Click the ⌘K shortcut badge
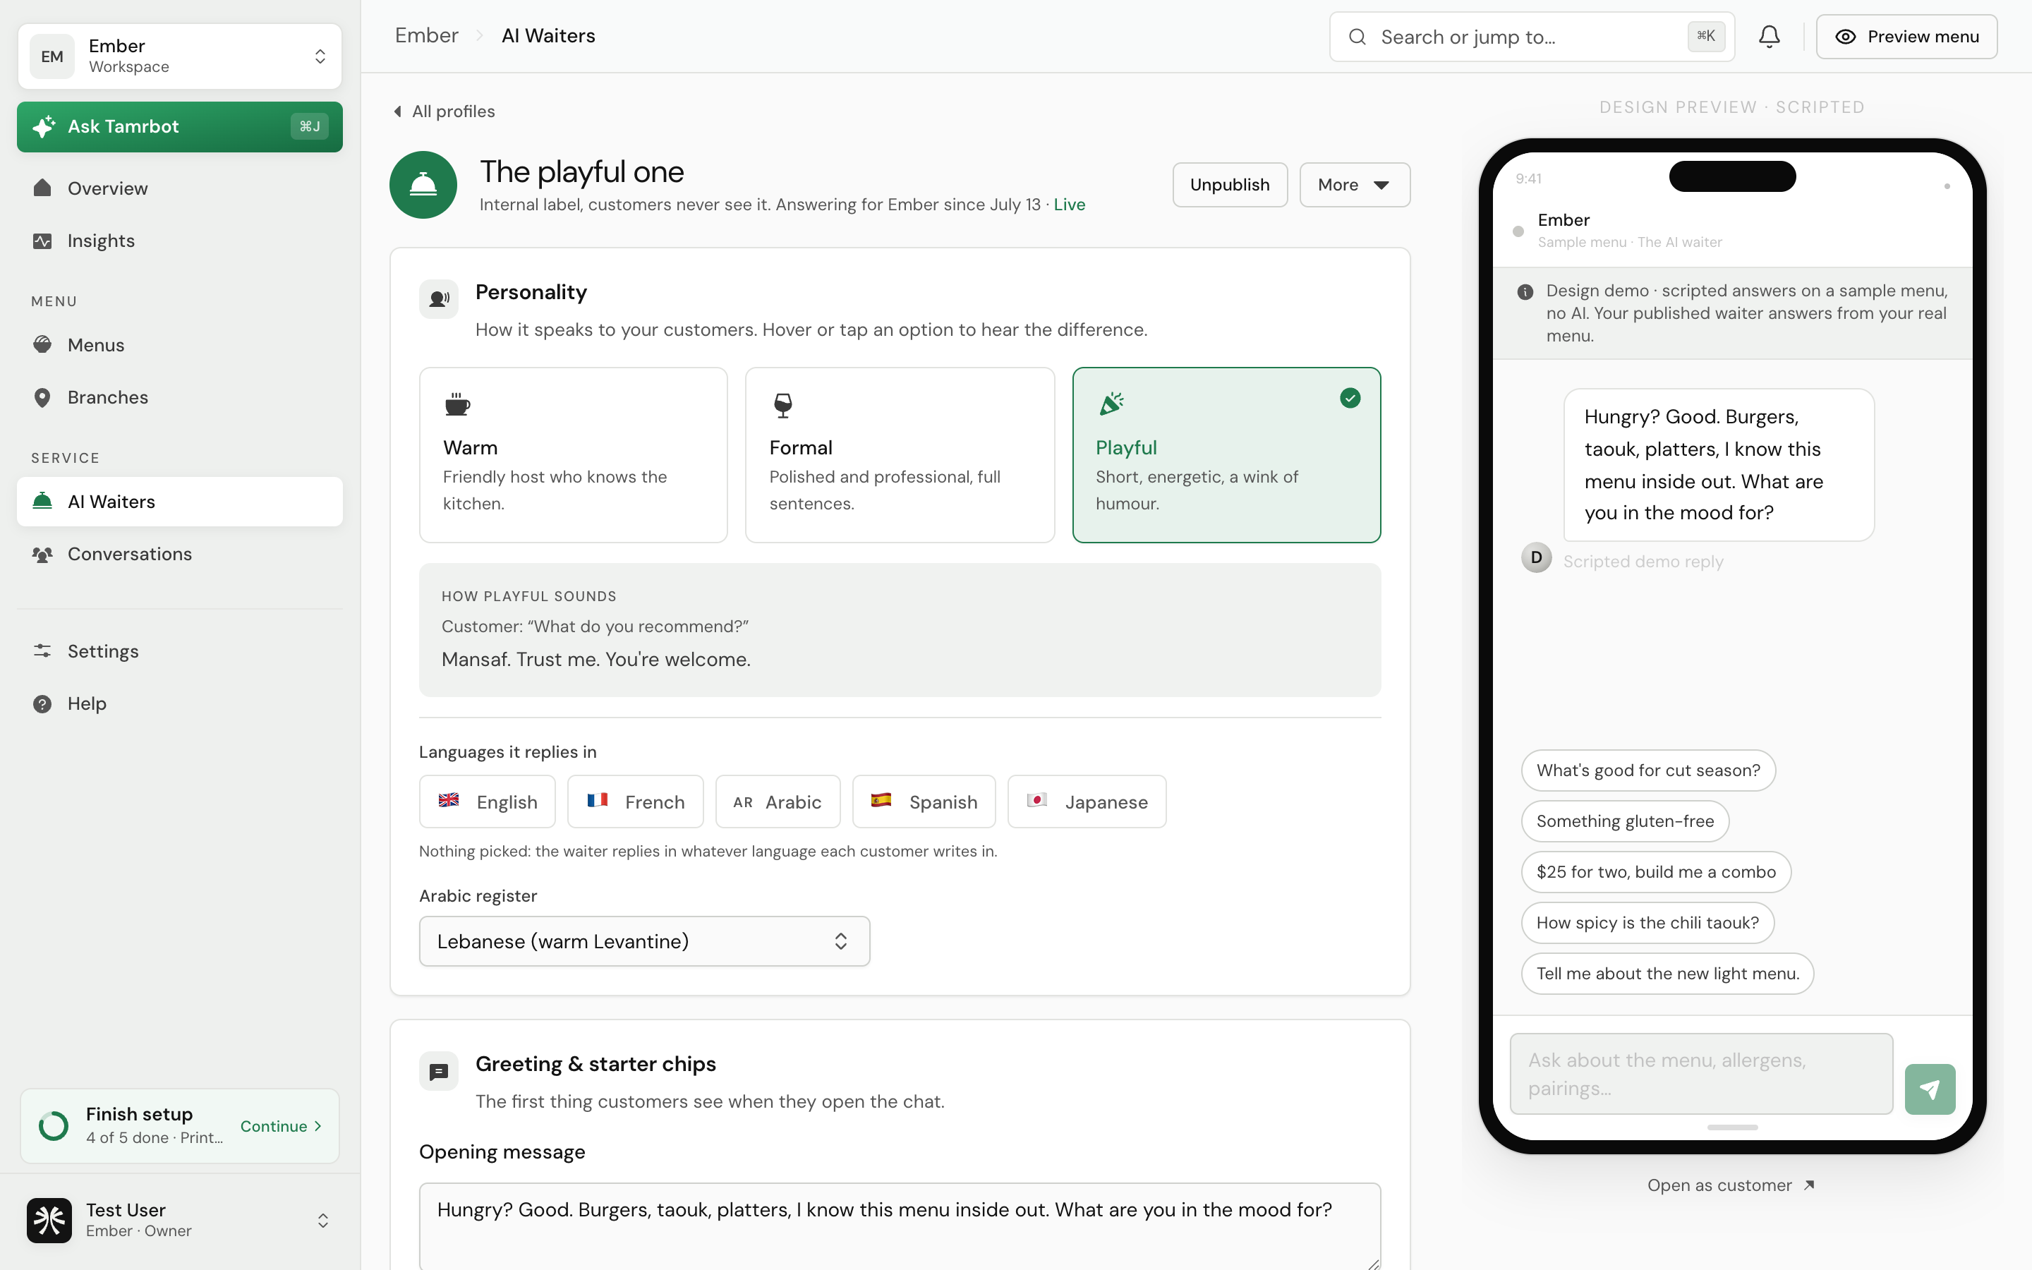 tap(1705, 36)
